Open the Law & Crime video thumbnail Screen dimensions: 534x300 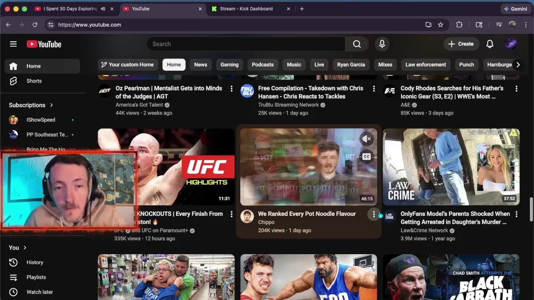tap(451, 167)
